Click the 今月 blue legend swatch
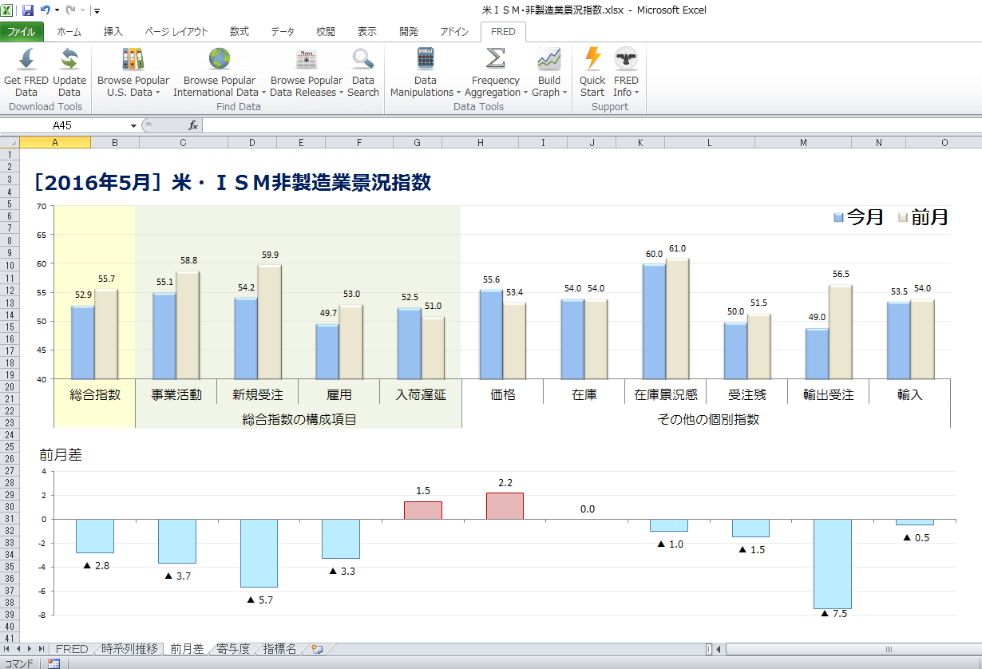The height and width of the screenshot is (669, 982). (x=838, y=217)
